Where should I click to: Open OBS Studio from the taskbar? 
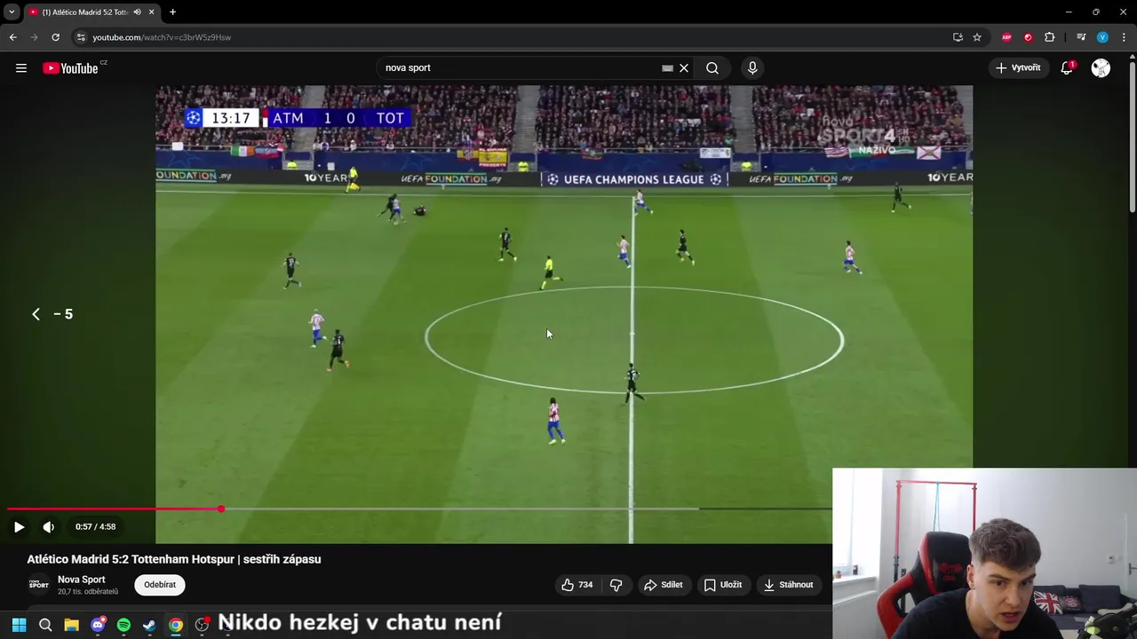202,625
